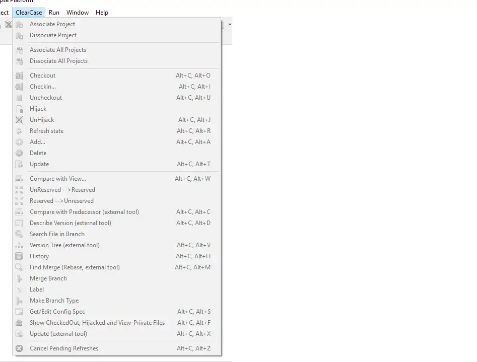This screenshot has height=362, width=477.
Task: Open the Window menu
Action: (x=78, y=13)
